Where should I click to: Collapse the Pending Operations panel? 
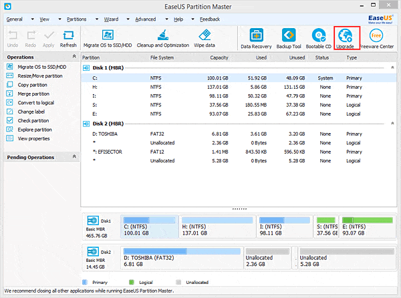(74, 156)
